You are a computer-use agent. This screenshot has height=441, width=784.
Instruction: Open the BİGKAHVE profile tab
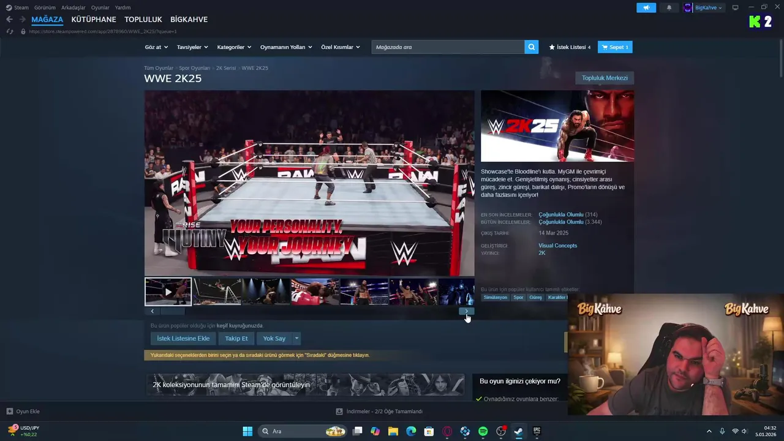click(189, 20)
